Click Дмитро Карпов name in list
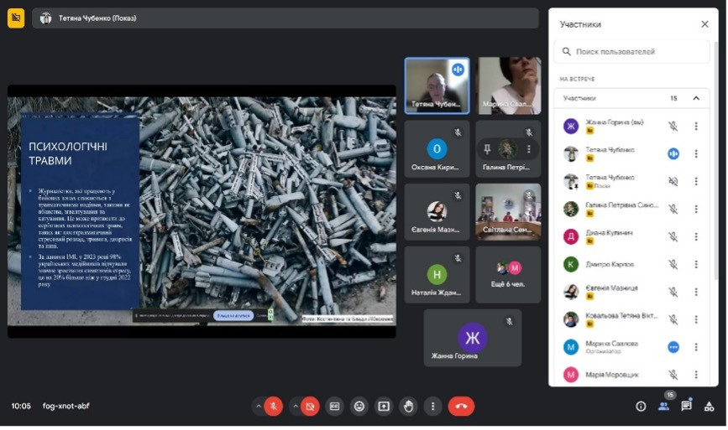The width and height of the screenshot is (728, 430). pos(610,264)
